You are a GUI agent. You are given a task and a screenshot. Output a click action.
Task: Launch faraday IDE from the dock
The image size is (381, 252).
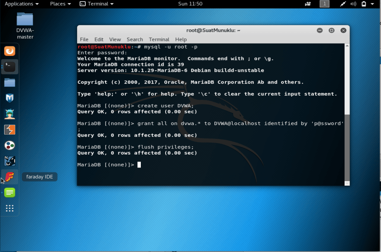tap(10, 177)
